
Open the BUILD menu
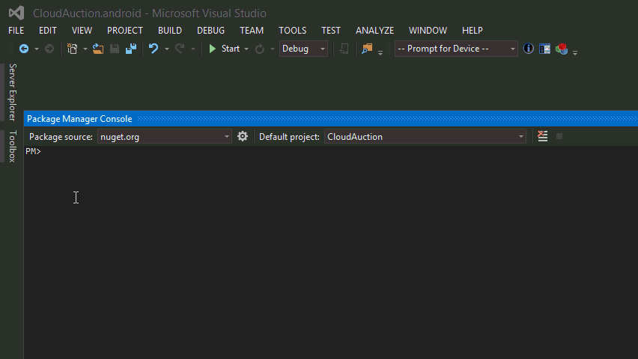pos(170,31)
